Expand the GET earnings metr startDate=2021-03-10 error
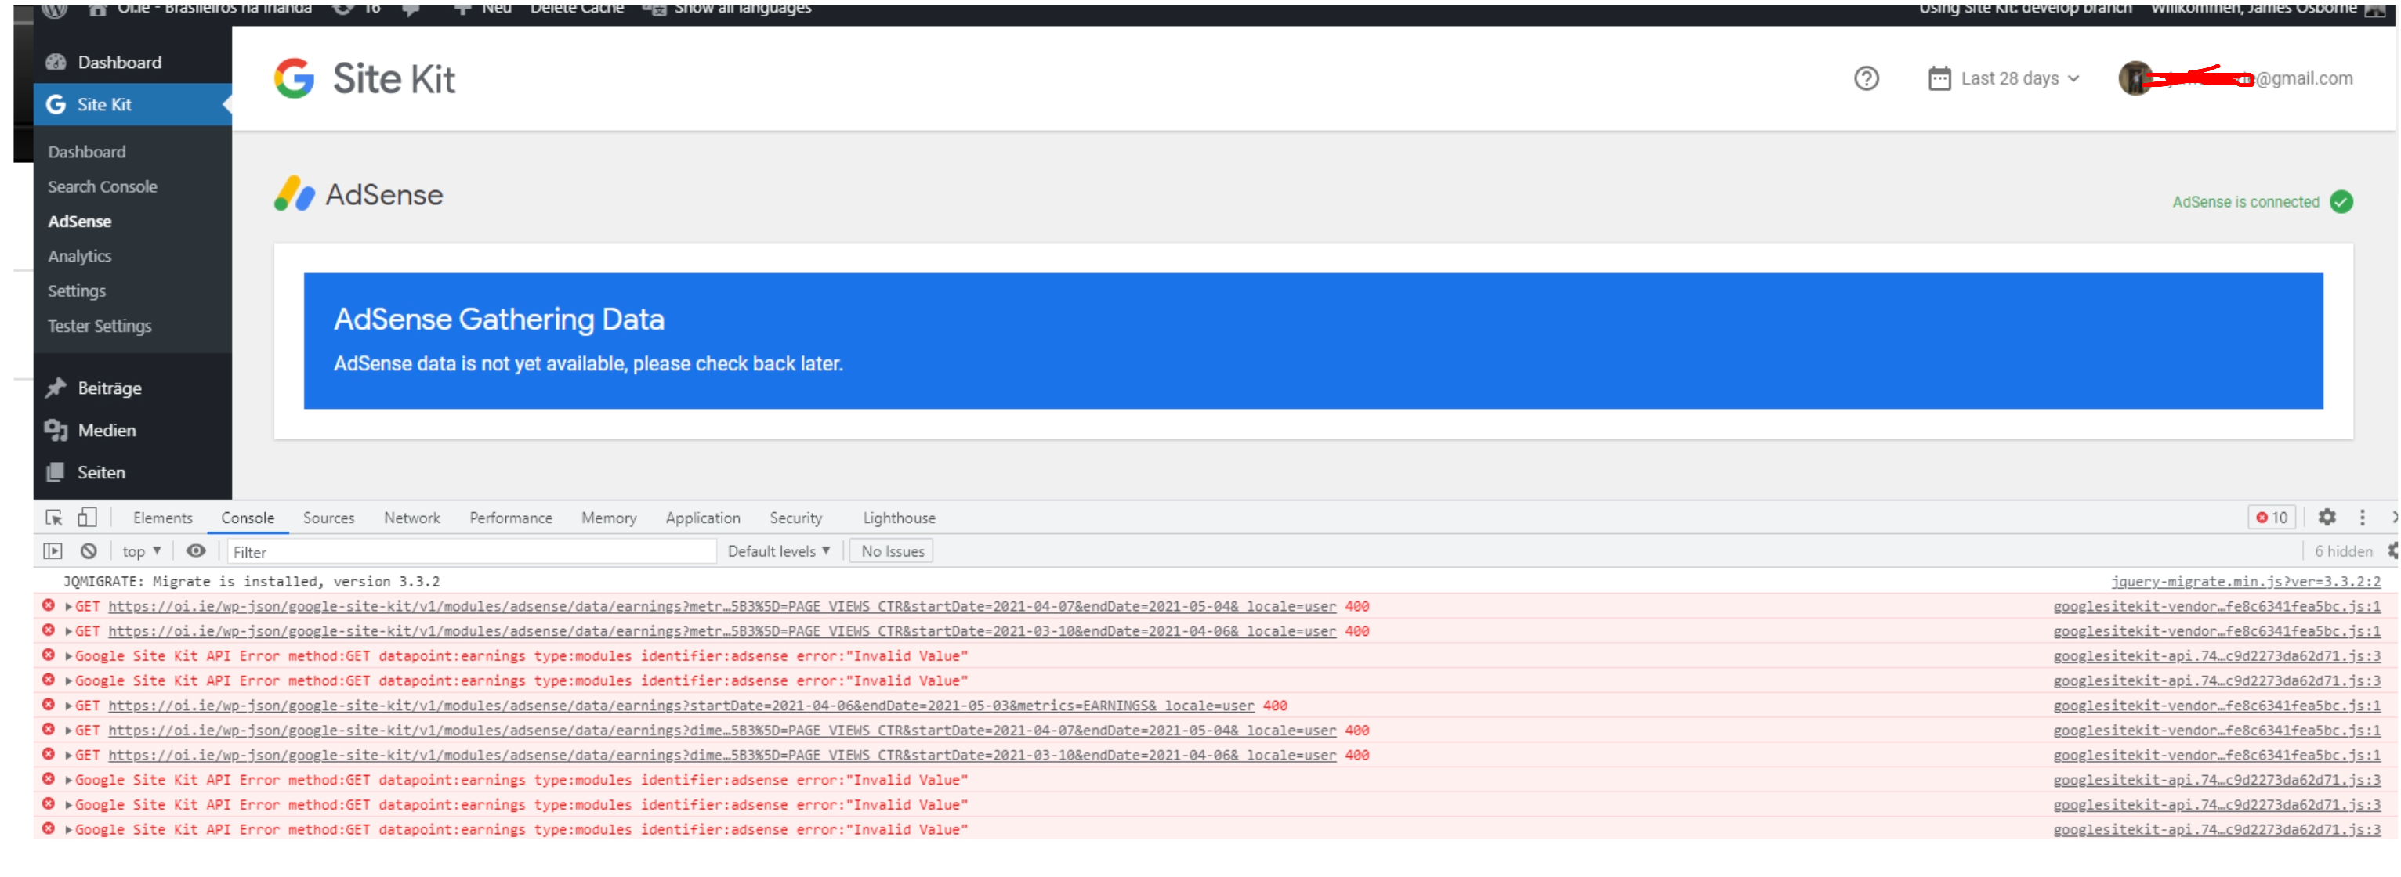2401x877 pixels. pyautogui.click(x=68, y=631)
